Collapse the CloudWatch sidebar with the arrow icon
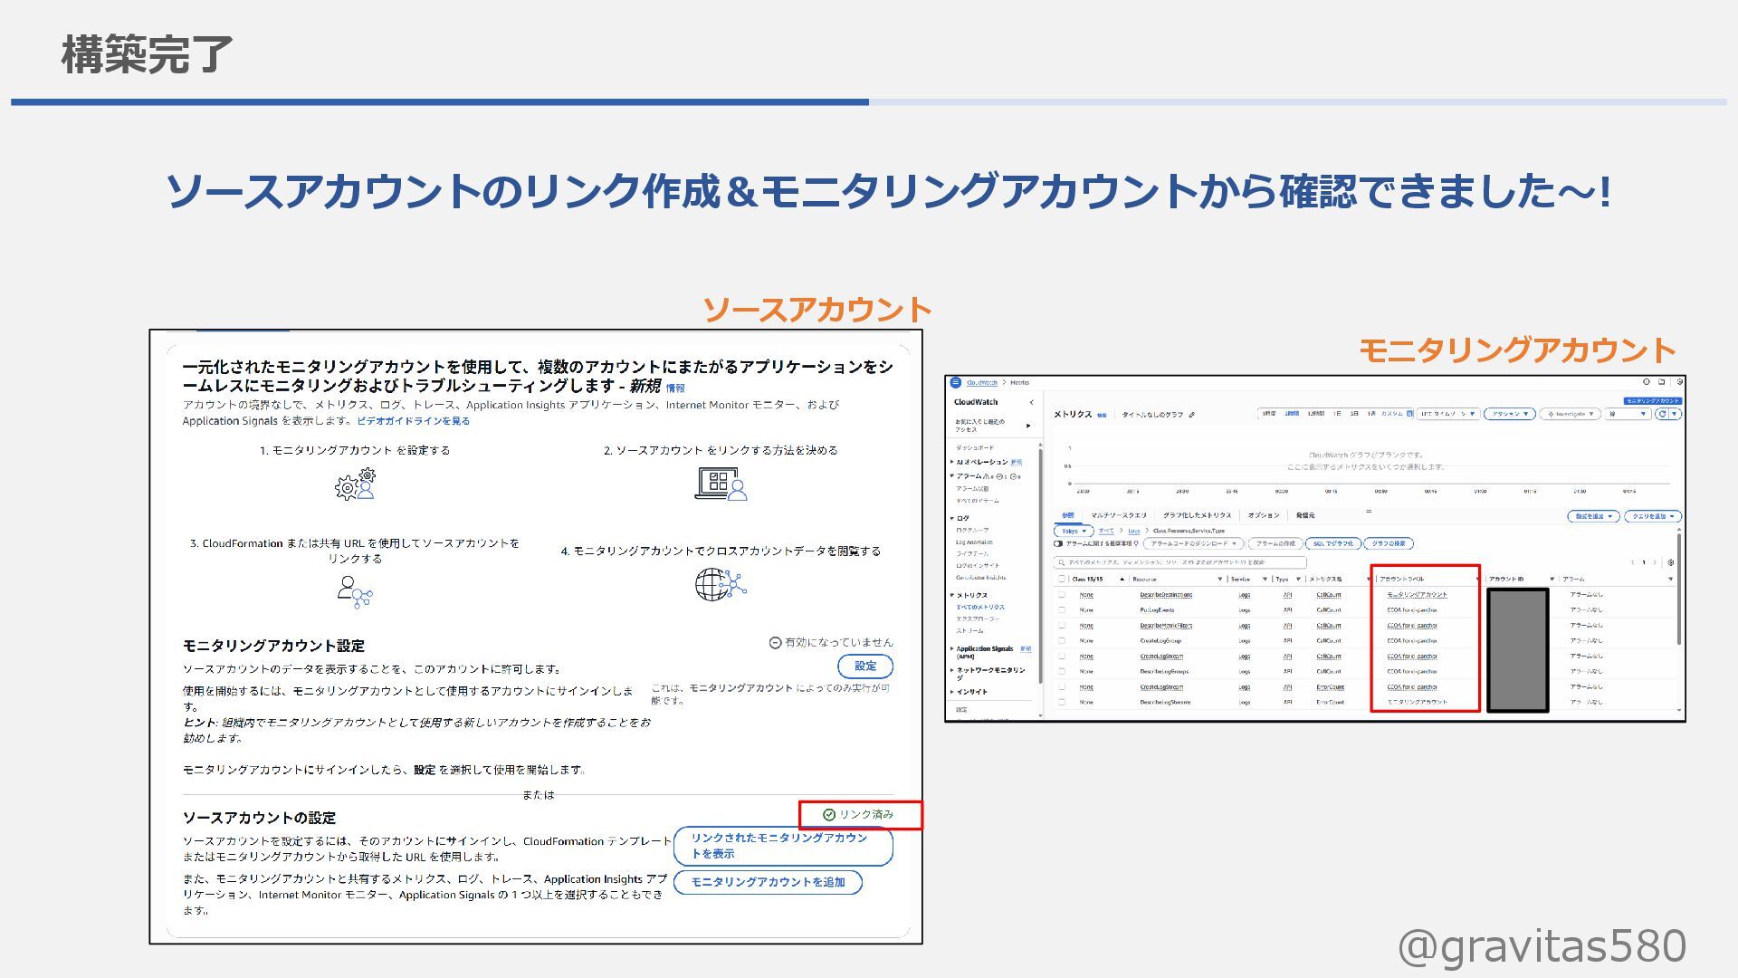Image resolution: width=1738 pixels, height=978 pixels. tap(1031, 402)
